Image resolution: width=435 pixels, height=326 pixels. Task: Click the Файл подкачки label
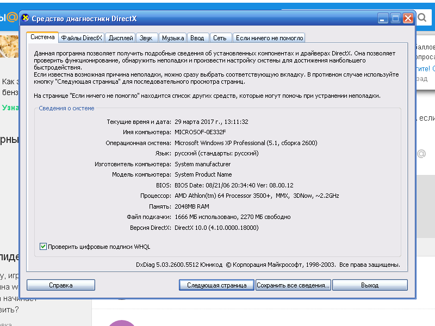pos(149,217)
